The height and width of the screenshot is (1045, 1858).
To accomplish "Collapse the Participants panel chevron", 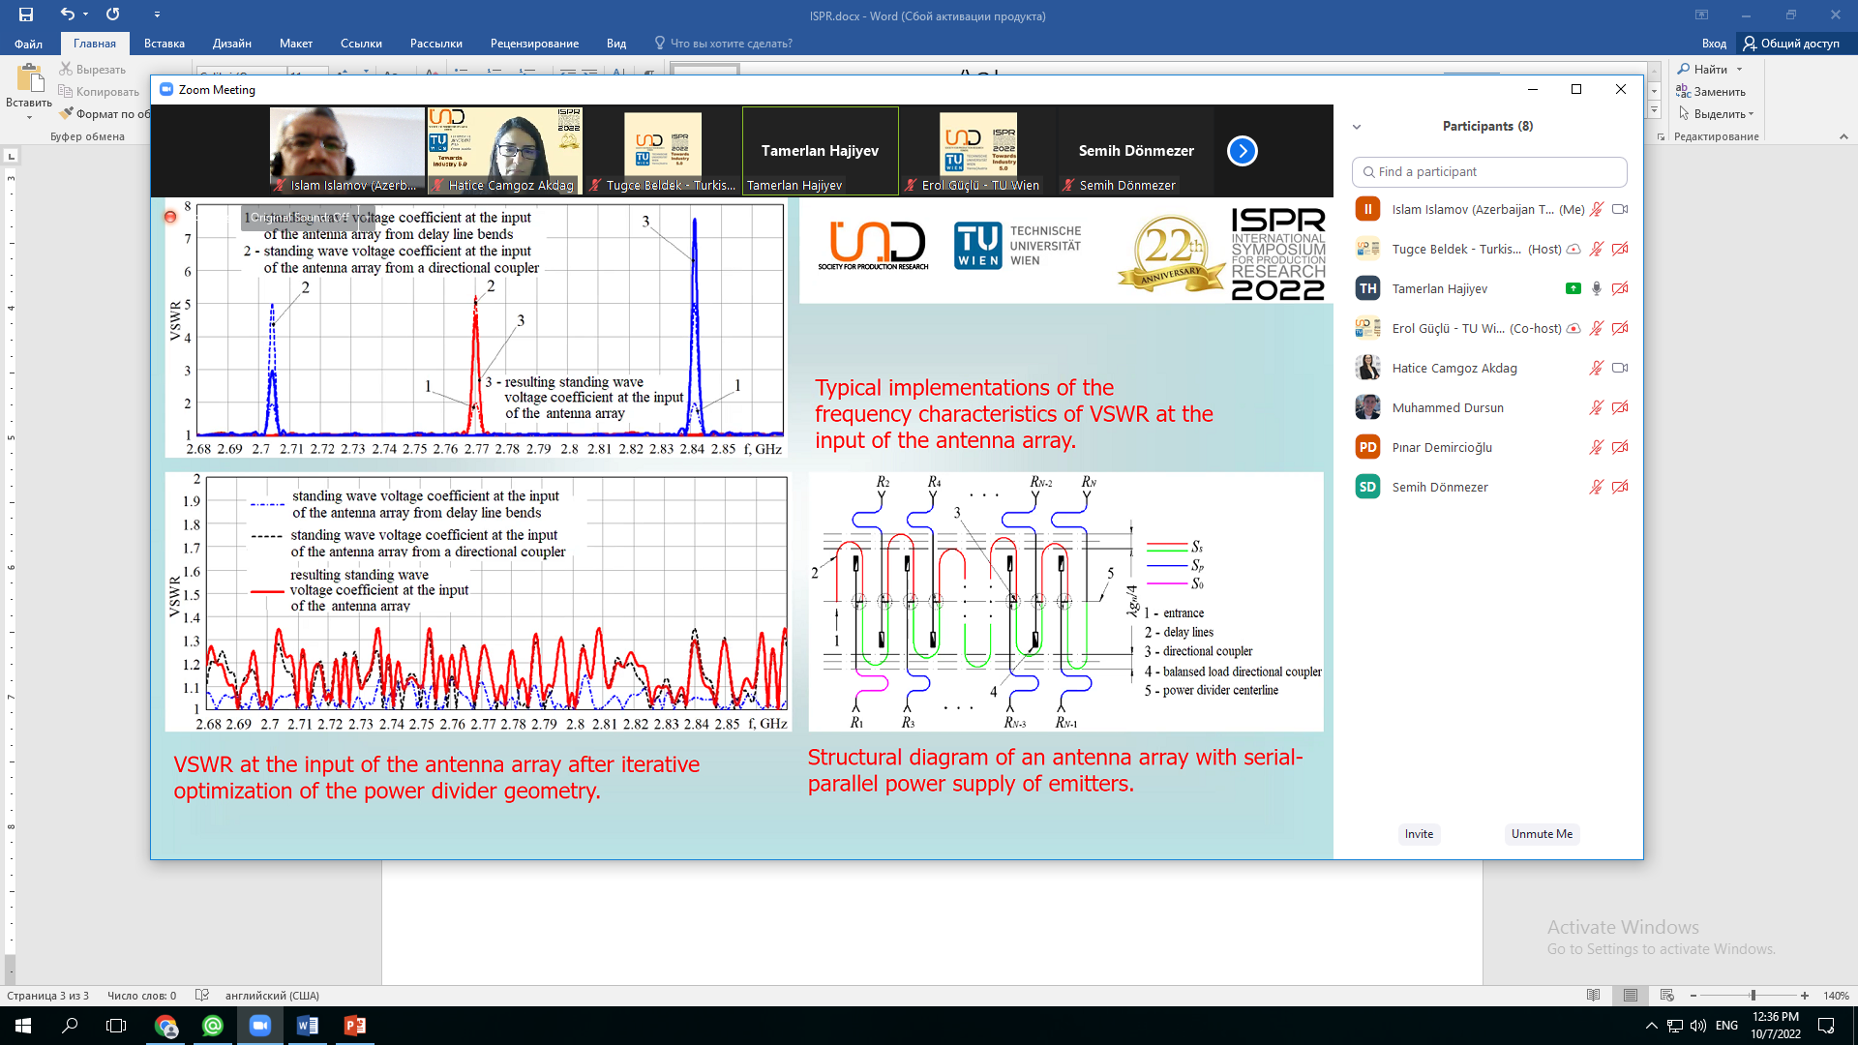I will pos(1357,127).
